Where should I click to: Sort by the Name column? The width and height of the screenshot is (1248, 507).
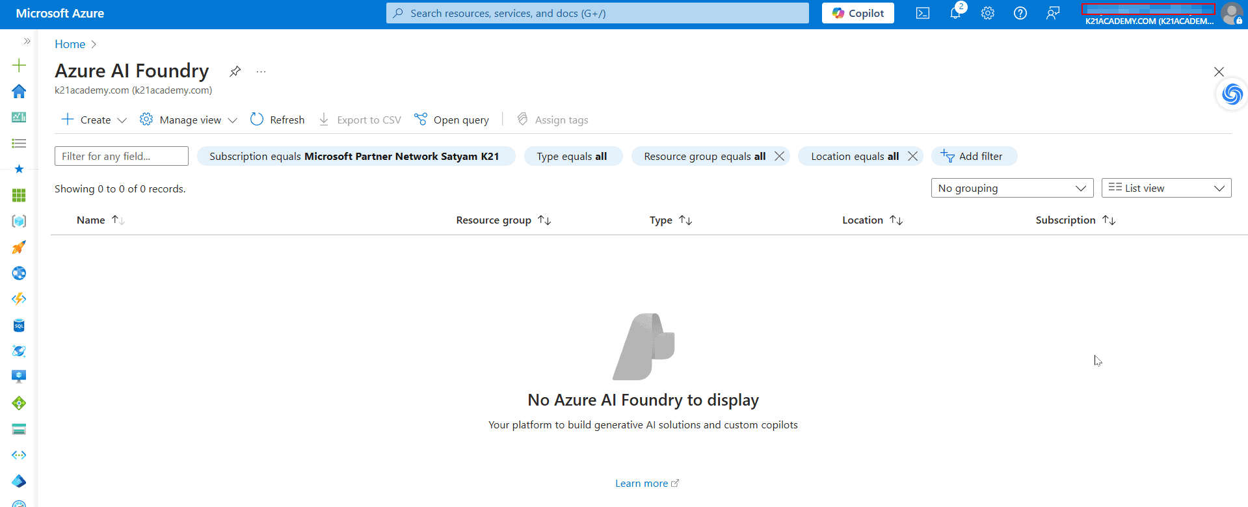coord(91,220)
